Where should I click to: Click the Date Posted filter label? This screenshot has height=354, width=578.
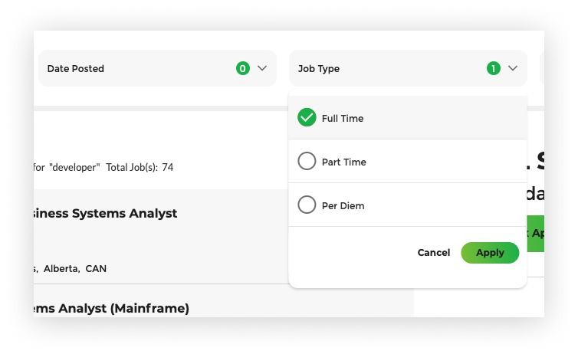pyautogui.click(x=76, y=68)
